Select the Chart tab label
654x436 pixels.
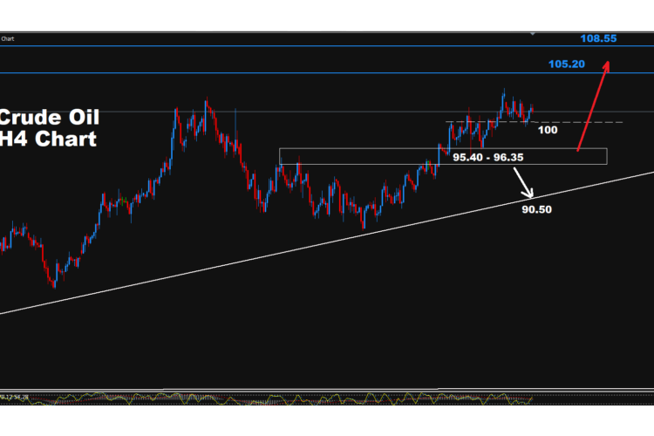coord(8,38)
